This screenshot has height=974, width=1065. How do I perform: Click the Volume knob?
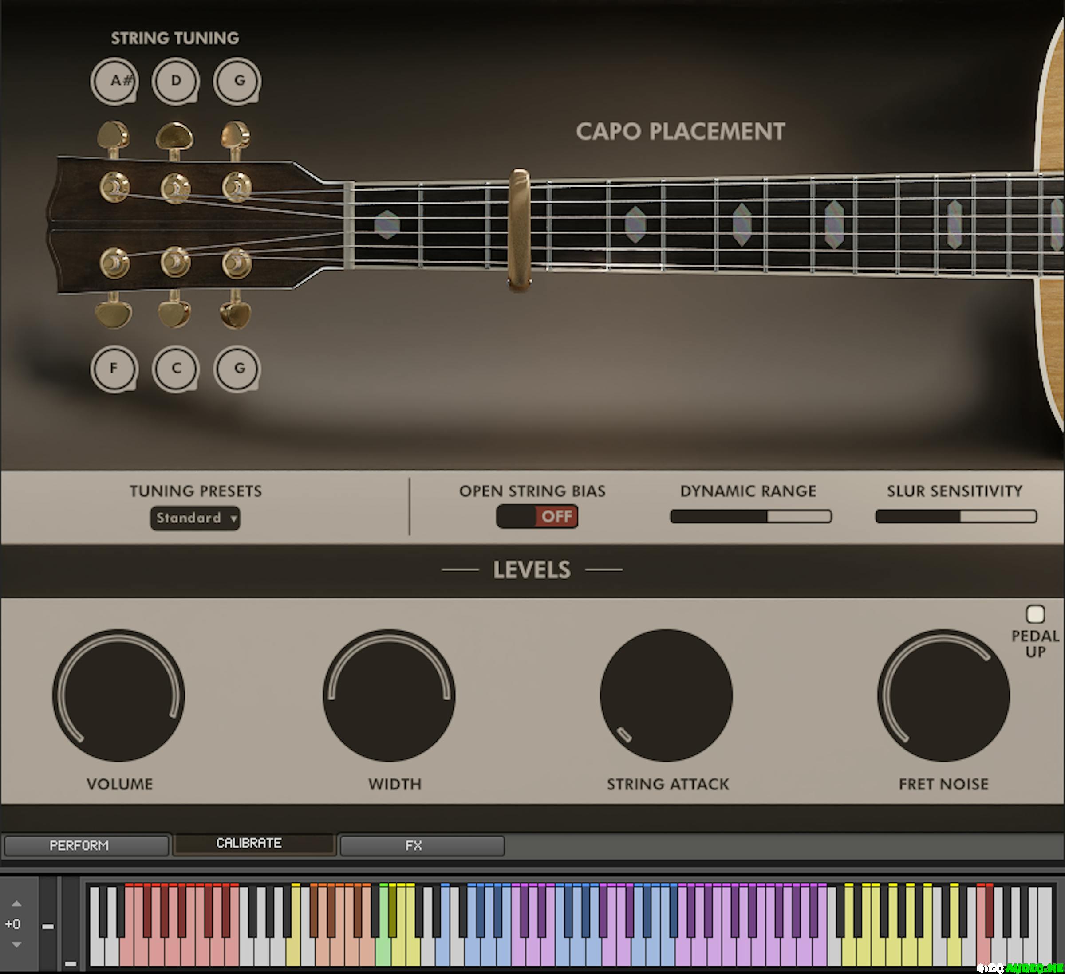tap(118, 695)
